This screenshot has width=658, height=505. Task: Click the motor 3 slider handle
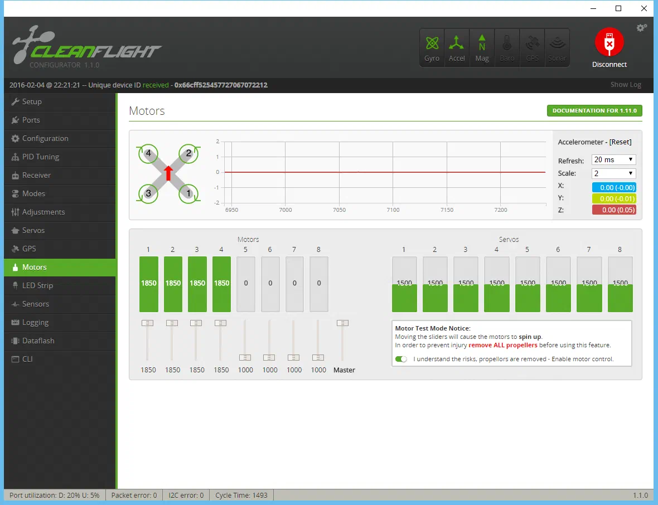[196, 323]
